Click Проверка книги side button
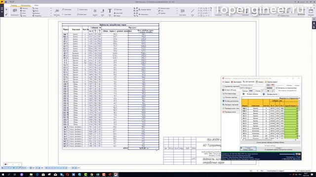316x177 pixels. 231,112
